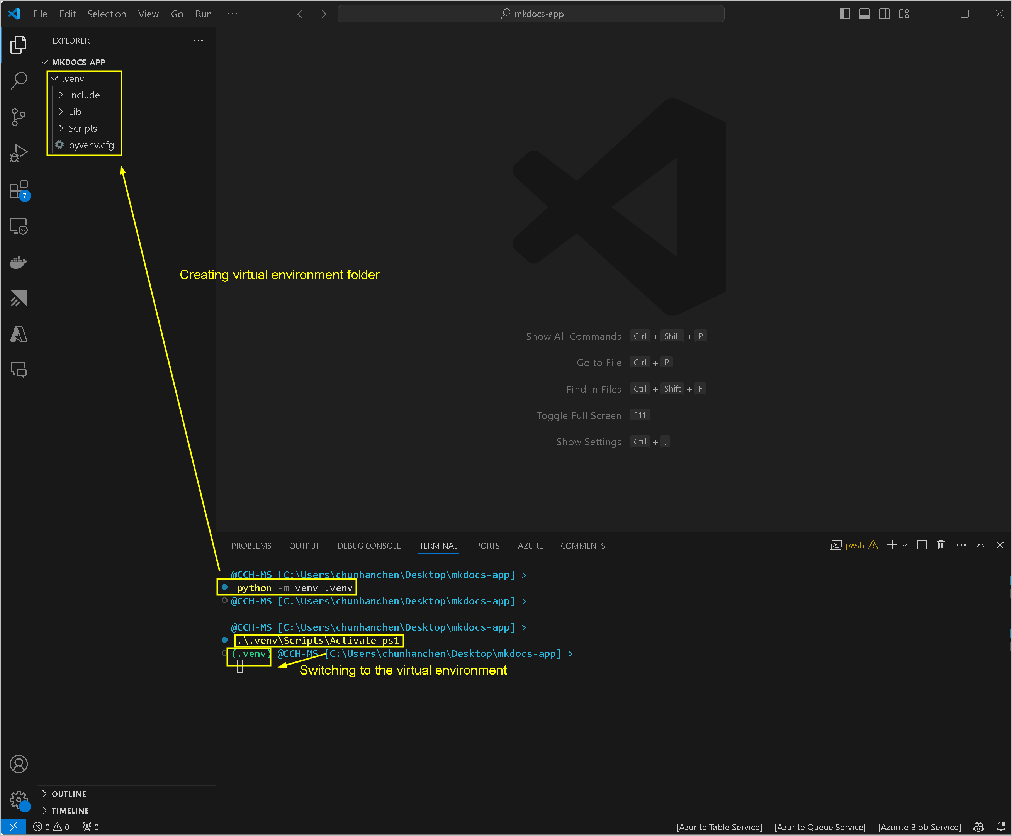Toggle the secondary side bar visibility
1012x836 pixels.
point(884,14)
